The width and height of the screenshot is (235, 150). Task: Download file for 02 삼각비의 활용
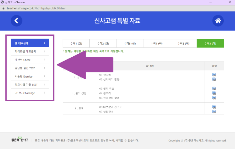[x=214, y=79]
